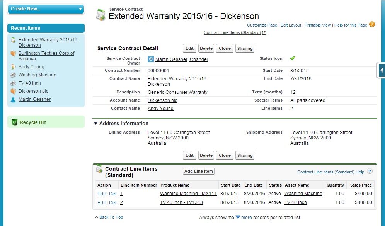Click the service contract owner avatar icon
Image resolution: width=385 pixels, height=226 pixels.
151,59
